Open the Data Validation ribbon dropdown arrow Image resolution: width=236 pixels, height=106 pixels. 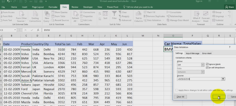click(163, 20)
